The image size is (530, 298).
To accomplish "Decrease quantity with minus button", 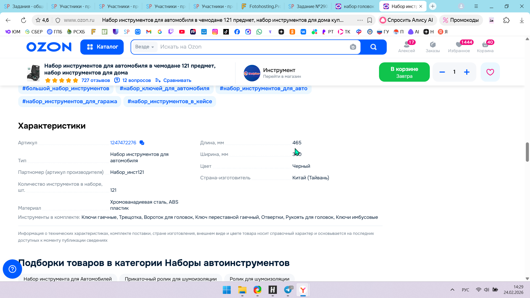I will click(x=442, y=72).
